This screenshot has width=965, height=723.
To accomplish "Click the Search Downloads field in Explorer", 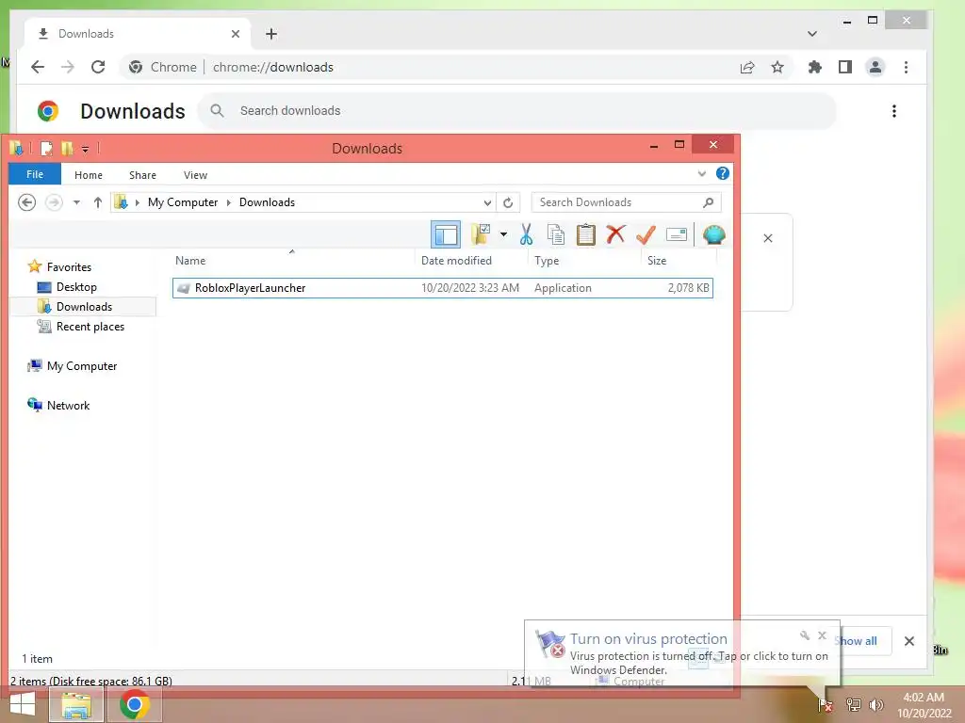I will point(626,202).
